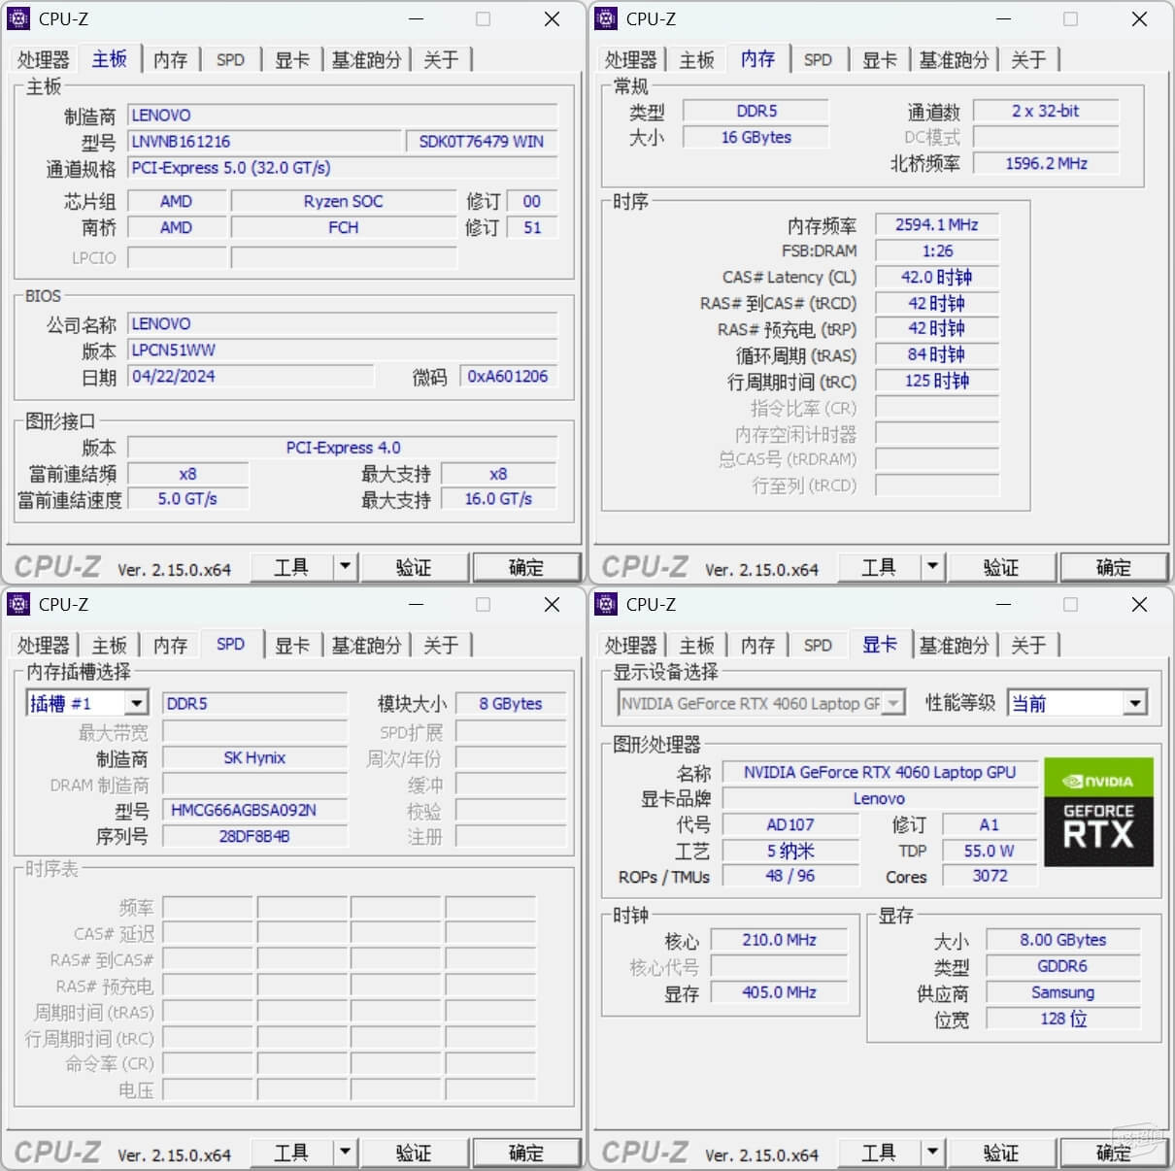Image resolution: width=1175 pixels, height=1171 pixels.
Task: Open 工具 dropdown arrow in motherboard window
Action: point(345,566)
